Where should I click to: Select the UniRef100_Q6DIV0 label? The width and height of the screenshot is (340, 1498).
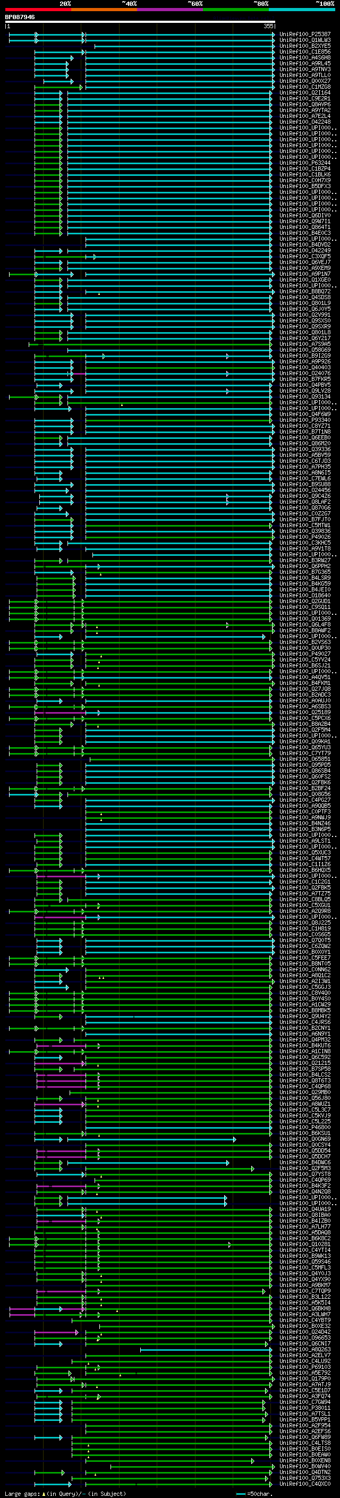[x=305, y=216]
